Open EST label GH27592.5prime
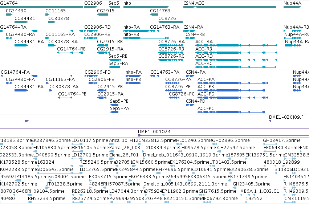 [236, 148]
